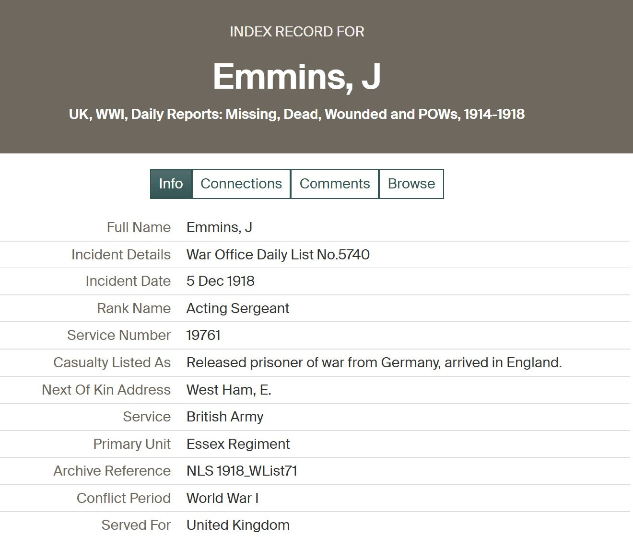Click the conflict period 'World War I'

click(222, 498)
